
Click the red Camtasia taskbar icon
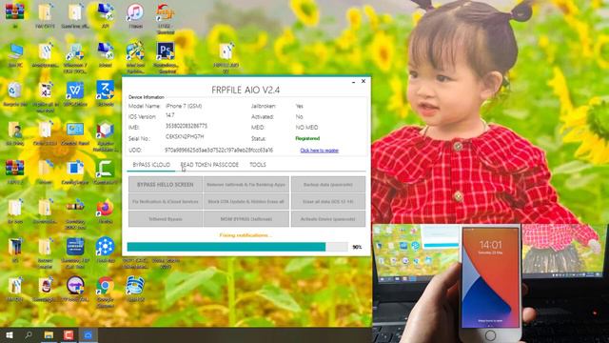(69, 334)
